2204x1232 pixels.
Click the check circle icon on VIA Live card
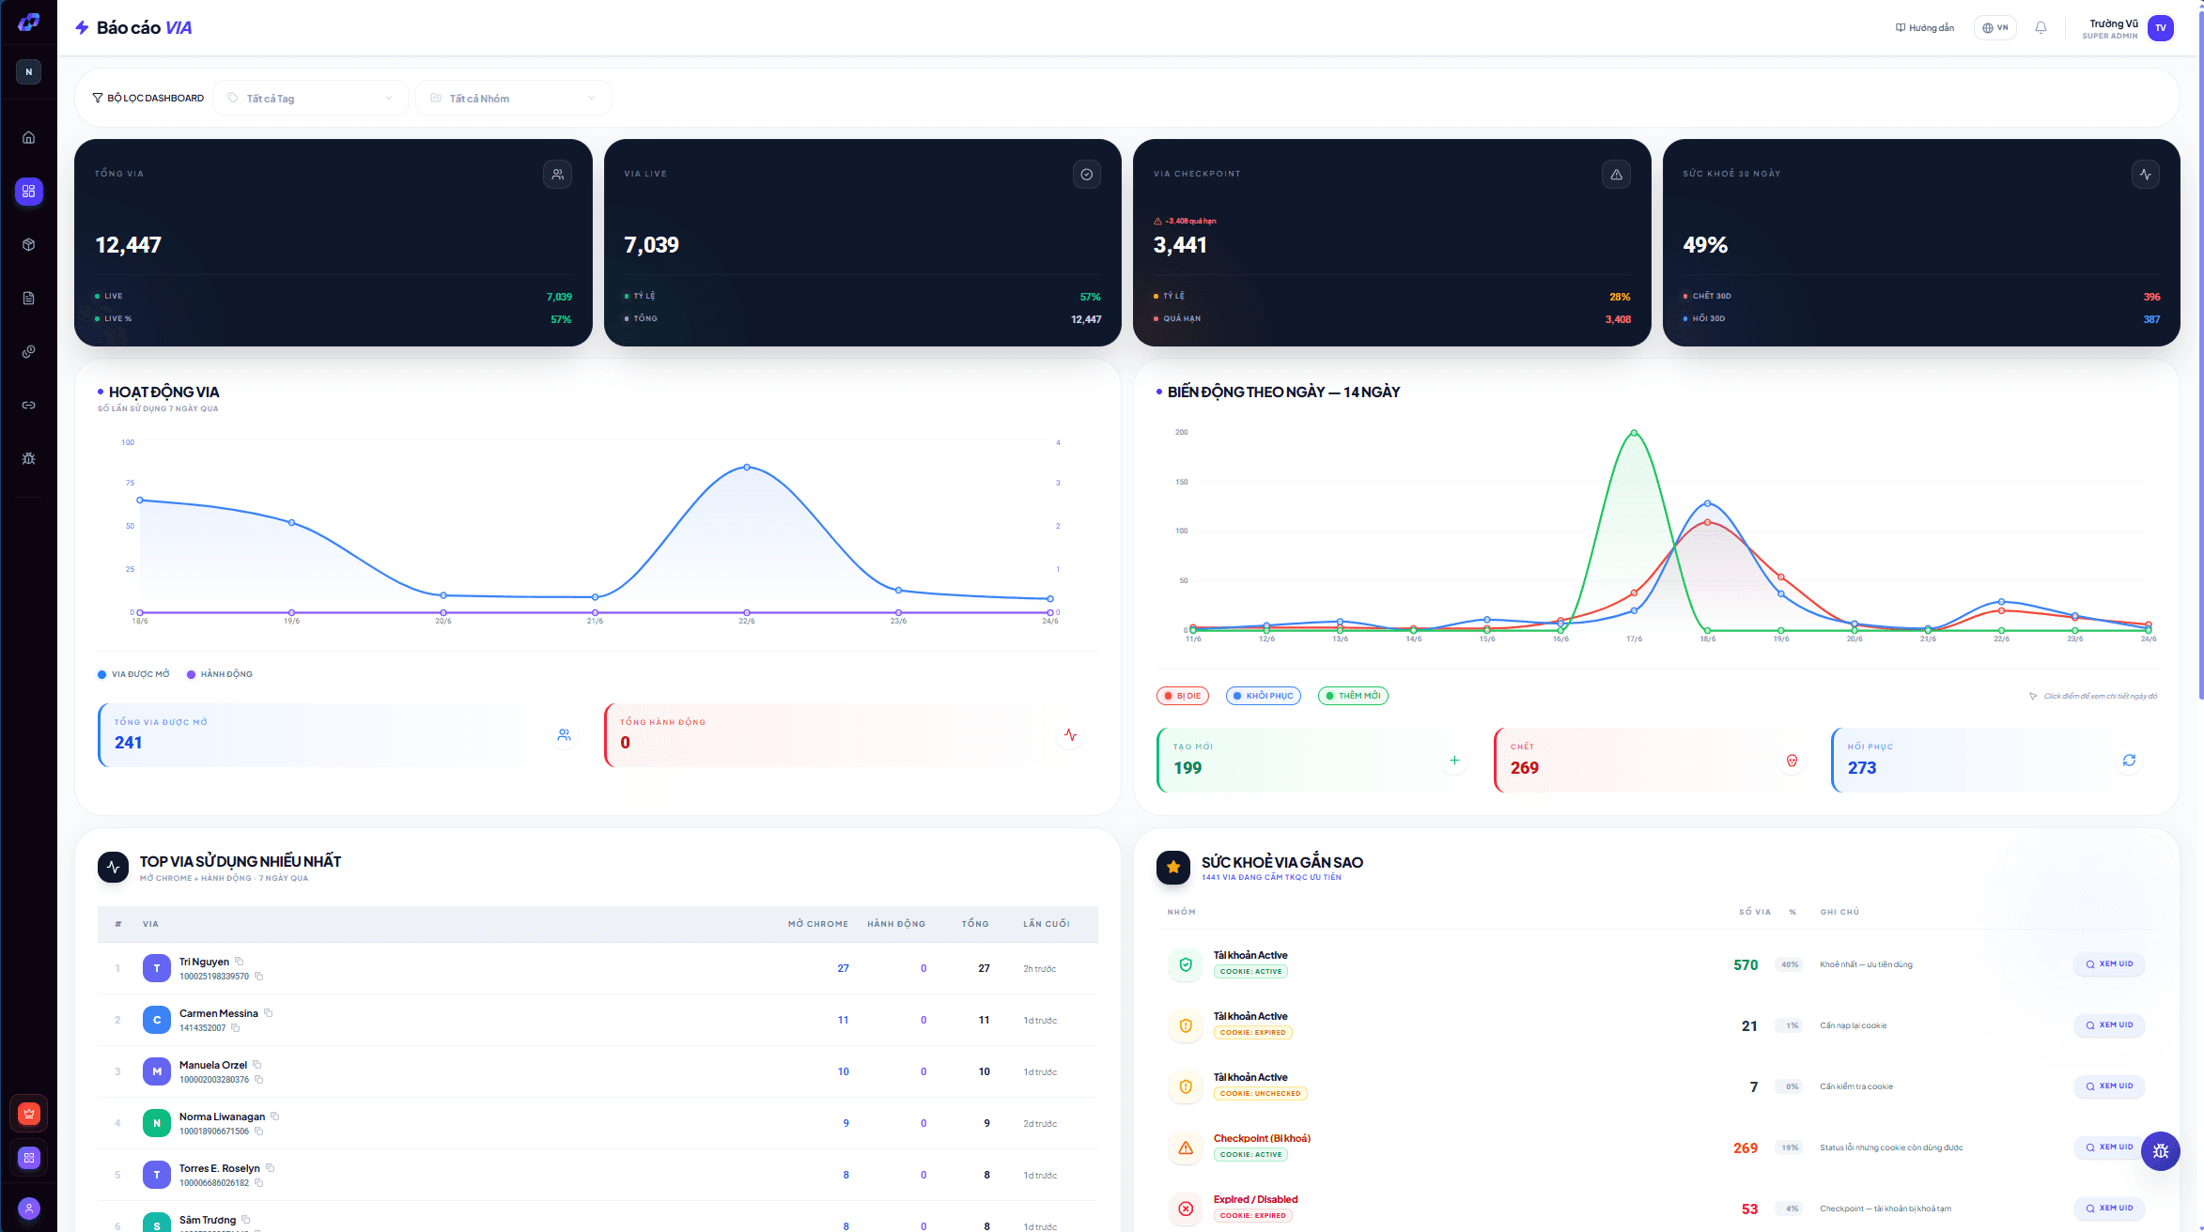[x=1087, y=175]
